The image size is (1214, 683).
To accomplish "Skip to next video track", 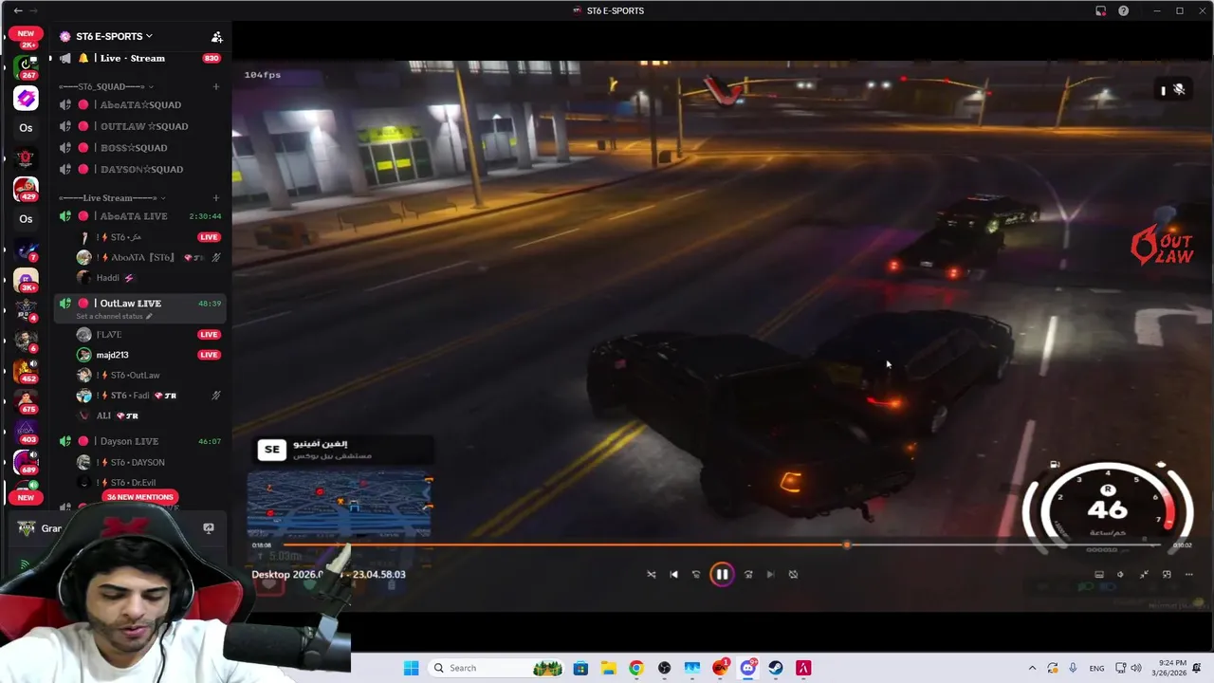I will tap(770, 574).
